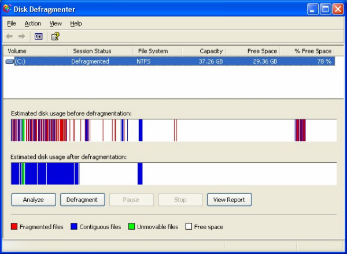The image size is (347, 254).
Task: Click the disk usage after defragmentation bar
Action: point(173,174)
